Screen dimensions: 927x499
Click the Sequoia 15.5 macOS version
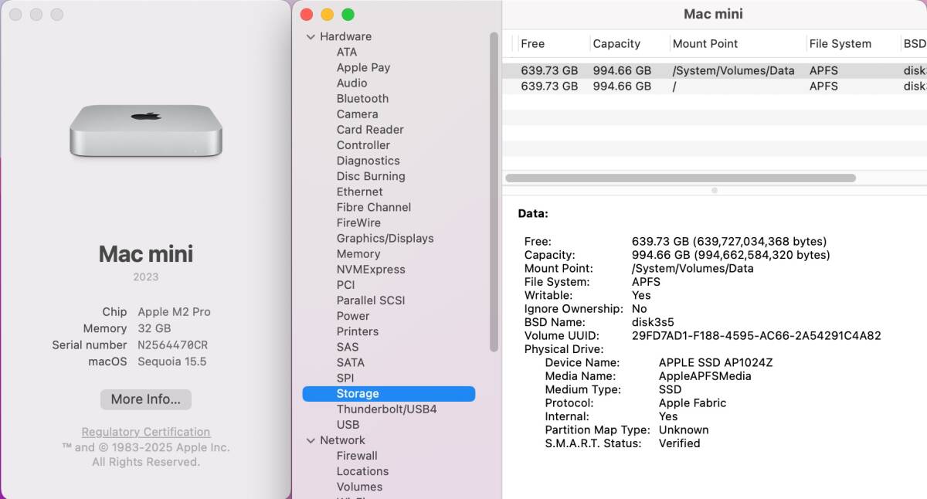point(171,362)
